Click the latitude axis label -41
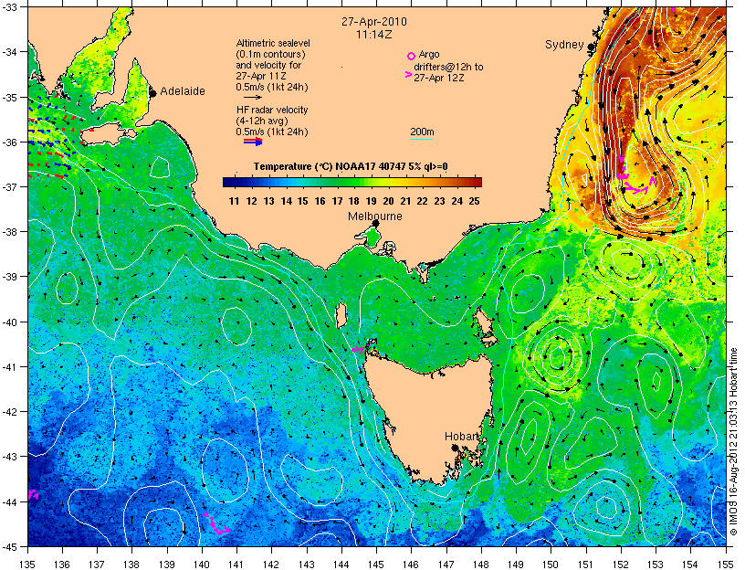The height and width of the screenshot is (570, 745). tap(10, 367)
